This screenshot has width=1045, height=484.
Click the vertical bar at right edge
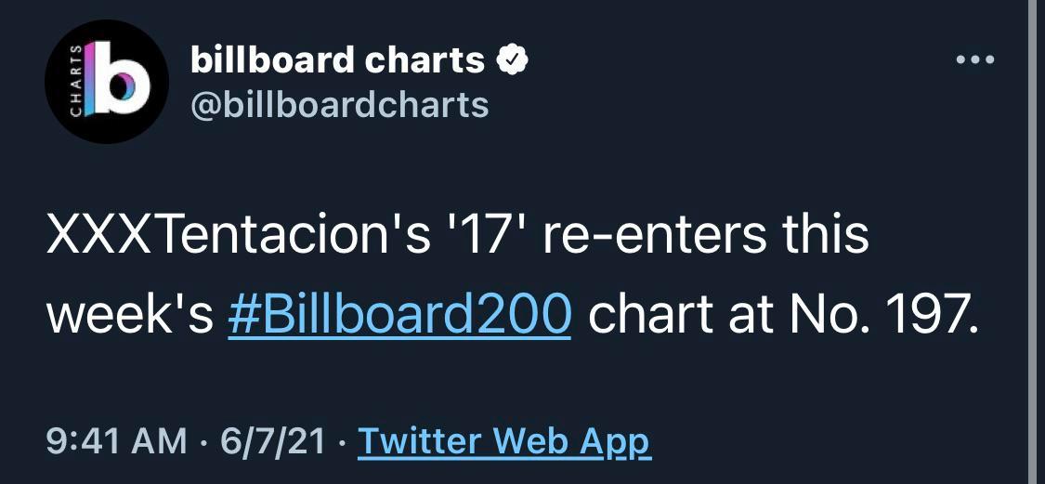point(1032,242)
